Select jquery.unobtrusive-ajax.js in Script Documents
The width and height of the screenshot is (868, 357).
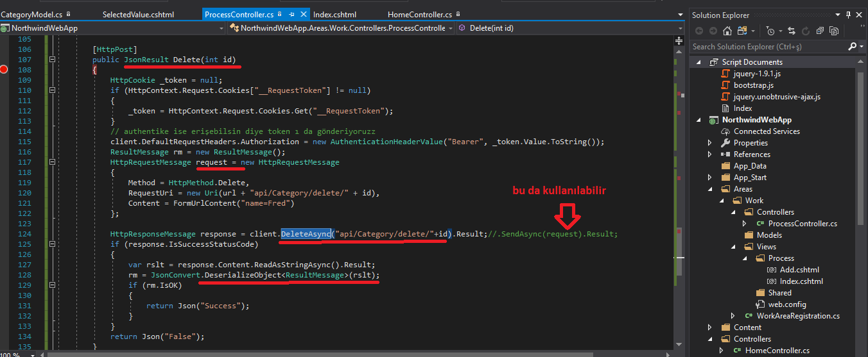[x=777, y=97]
